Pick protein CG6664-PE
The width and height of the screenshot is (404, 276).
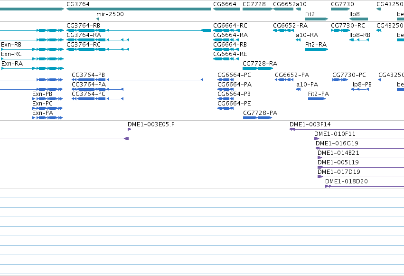(234, 104)
